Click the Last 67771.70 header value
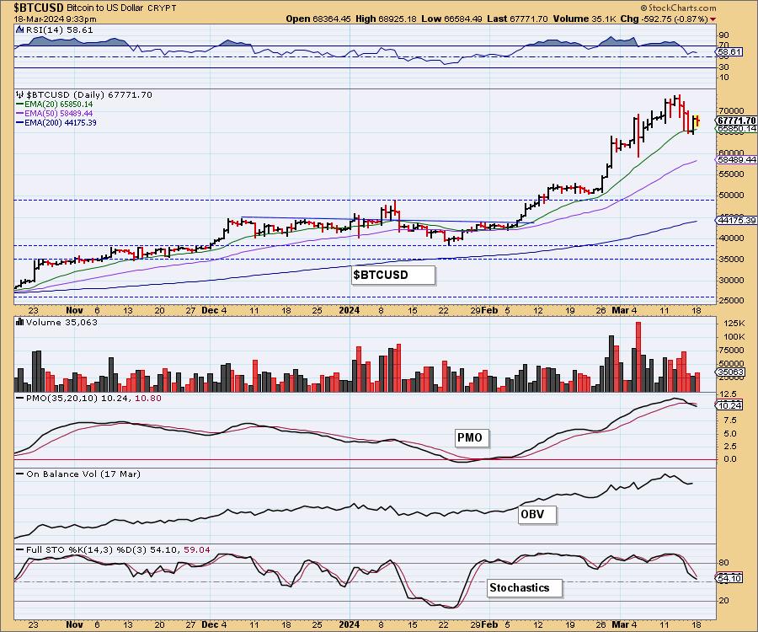The width and height of the screenshot is (758, 632). point(517,19)
